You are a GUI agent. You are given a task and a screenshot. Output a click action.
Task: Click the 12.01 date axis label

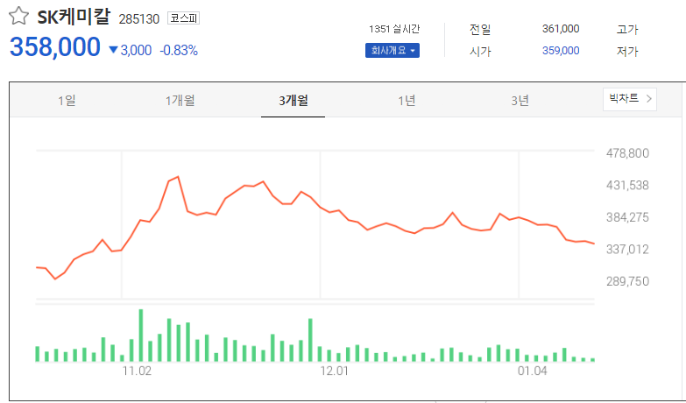(335, 371)
